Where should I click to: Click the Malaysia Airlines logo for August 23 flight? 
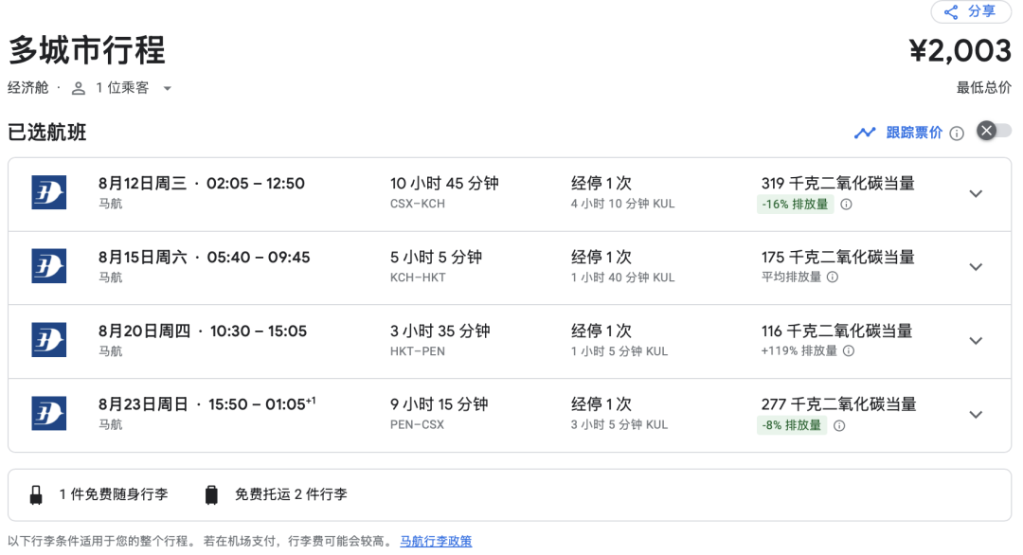tap(48, 415)
